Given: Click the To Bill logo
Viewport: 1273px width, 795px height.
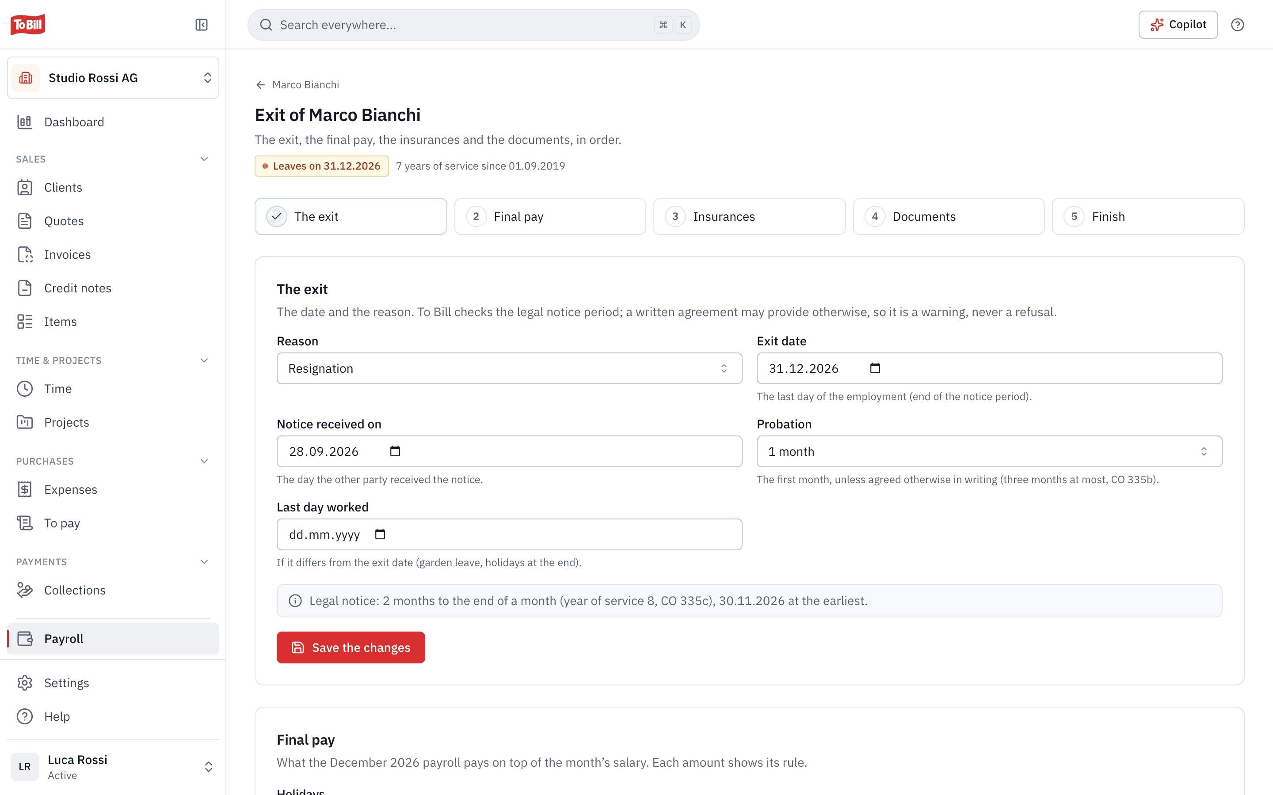Looking at the screenshot, I should tap(28, 25).
